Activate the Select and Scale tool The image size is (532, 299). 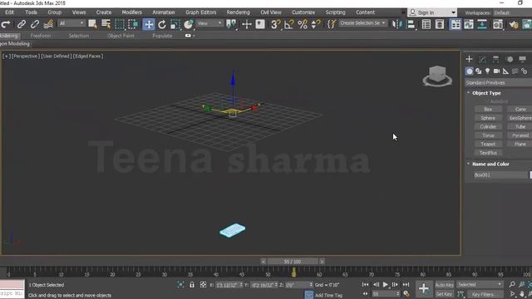(x=175, y=24)
